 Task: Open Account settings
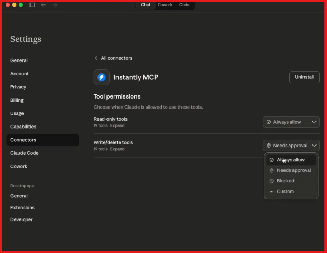point(19,74)
